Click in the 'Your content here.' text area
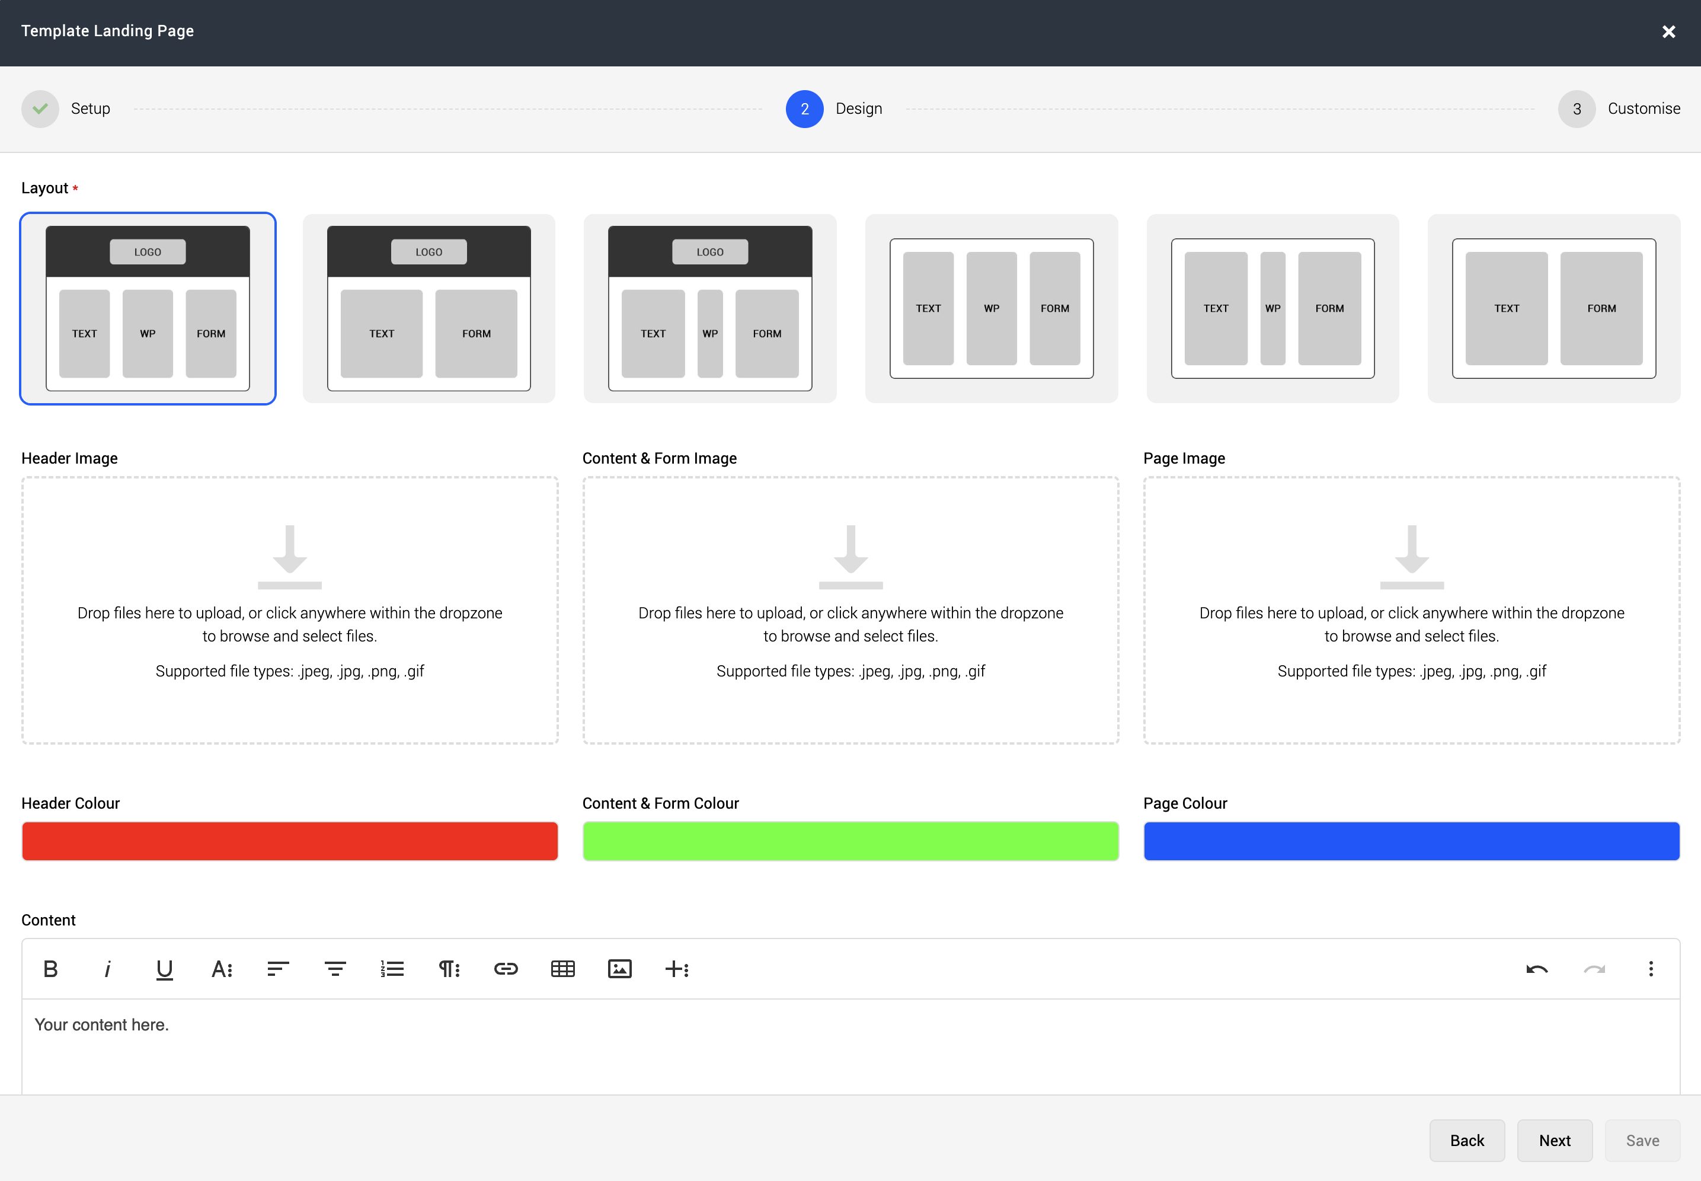1701x1181 pixels. point(850,1046)
